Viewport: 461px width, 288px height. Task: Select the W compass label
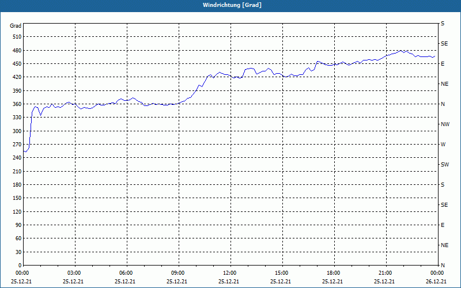click(443, 145)
